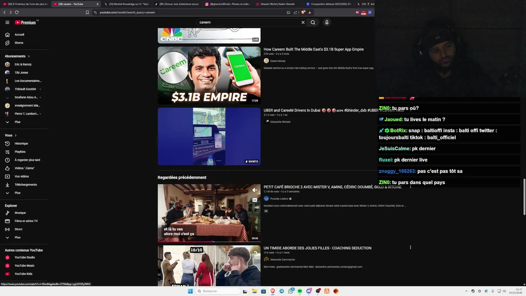This screenshot has width=526, height=296.
Task: Bookmark this page via the address bar icon
Action: pos(87,12)
